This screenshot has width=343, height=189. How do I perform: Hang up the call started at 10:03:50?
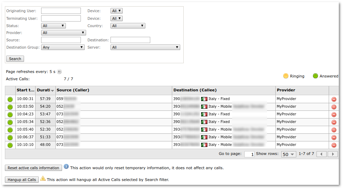click(334, 107)
